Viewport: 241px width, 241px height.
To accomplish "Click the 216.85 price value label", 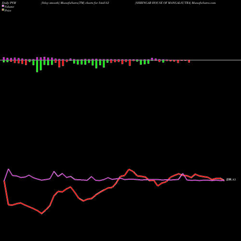I will point(231,180).
